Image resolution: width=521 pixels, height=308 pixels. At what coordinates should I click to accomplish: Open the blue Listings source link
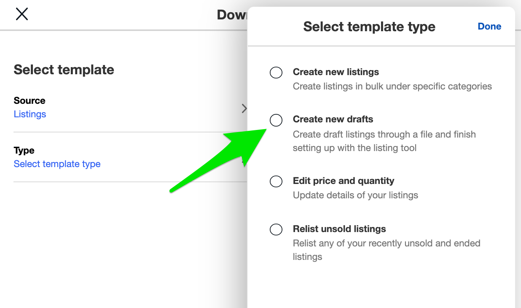pyautogui.click(x=30, y=114)
